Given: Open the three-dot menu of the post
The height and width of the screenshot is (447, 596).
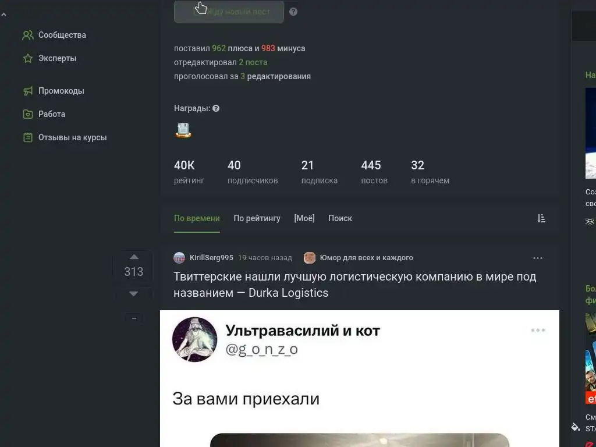Looking at the screenshot, I should click(537, 258).
